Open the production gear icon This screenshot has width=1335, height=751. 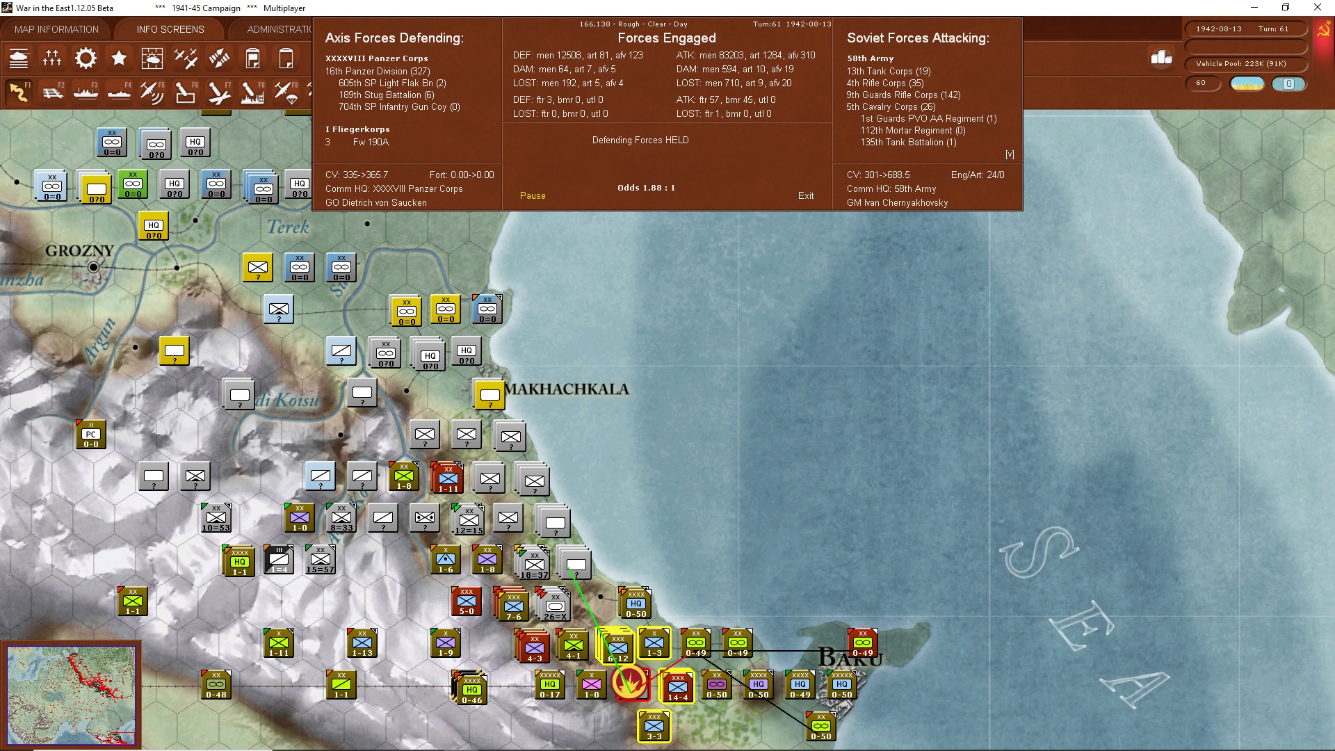pyautogui.click(x=86, y=58)
